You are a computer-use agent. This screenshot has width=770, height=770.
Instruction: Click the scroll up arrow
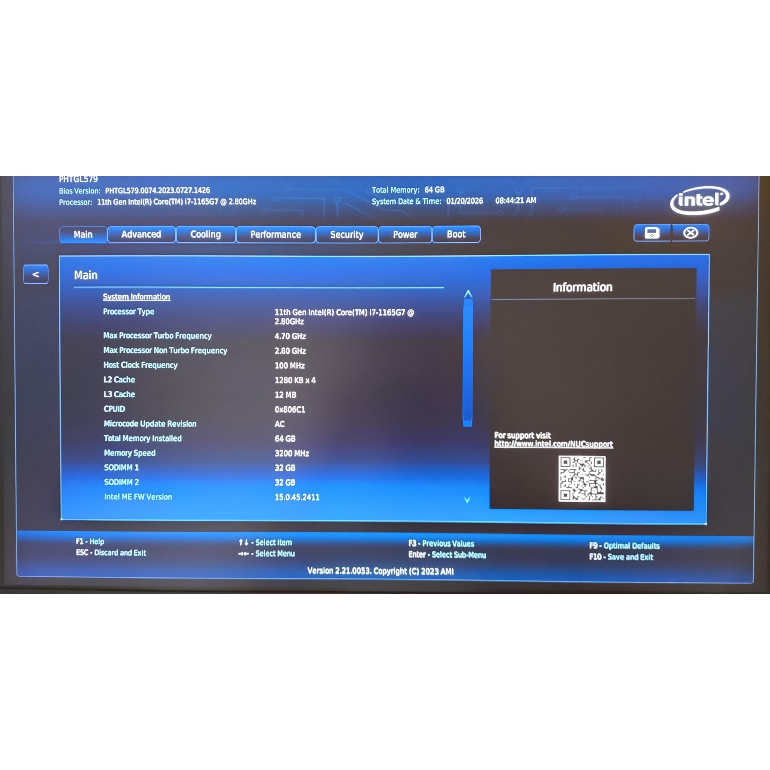point(468,294)
